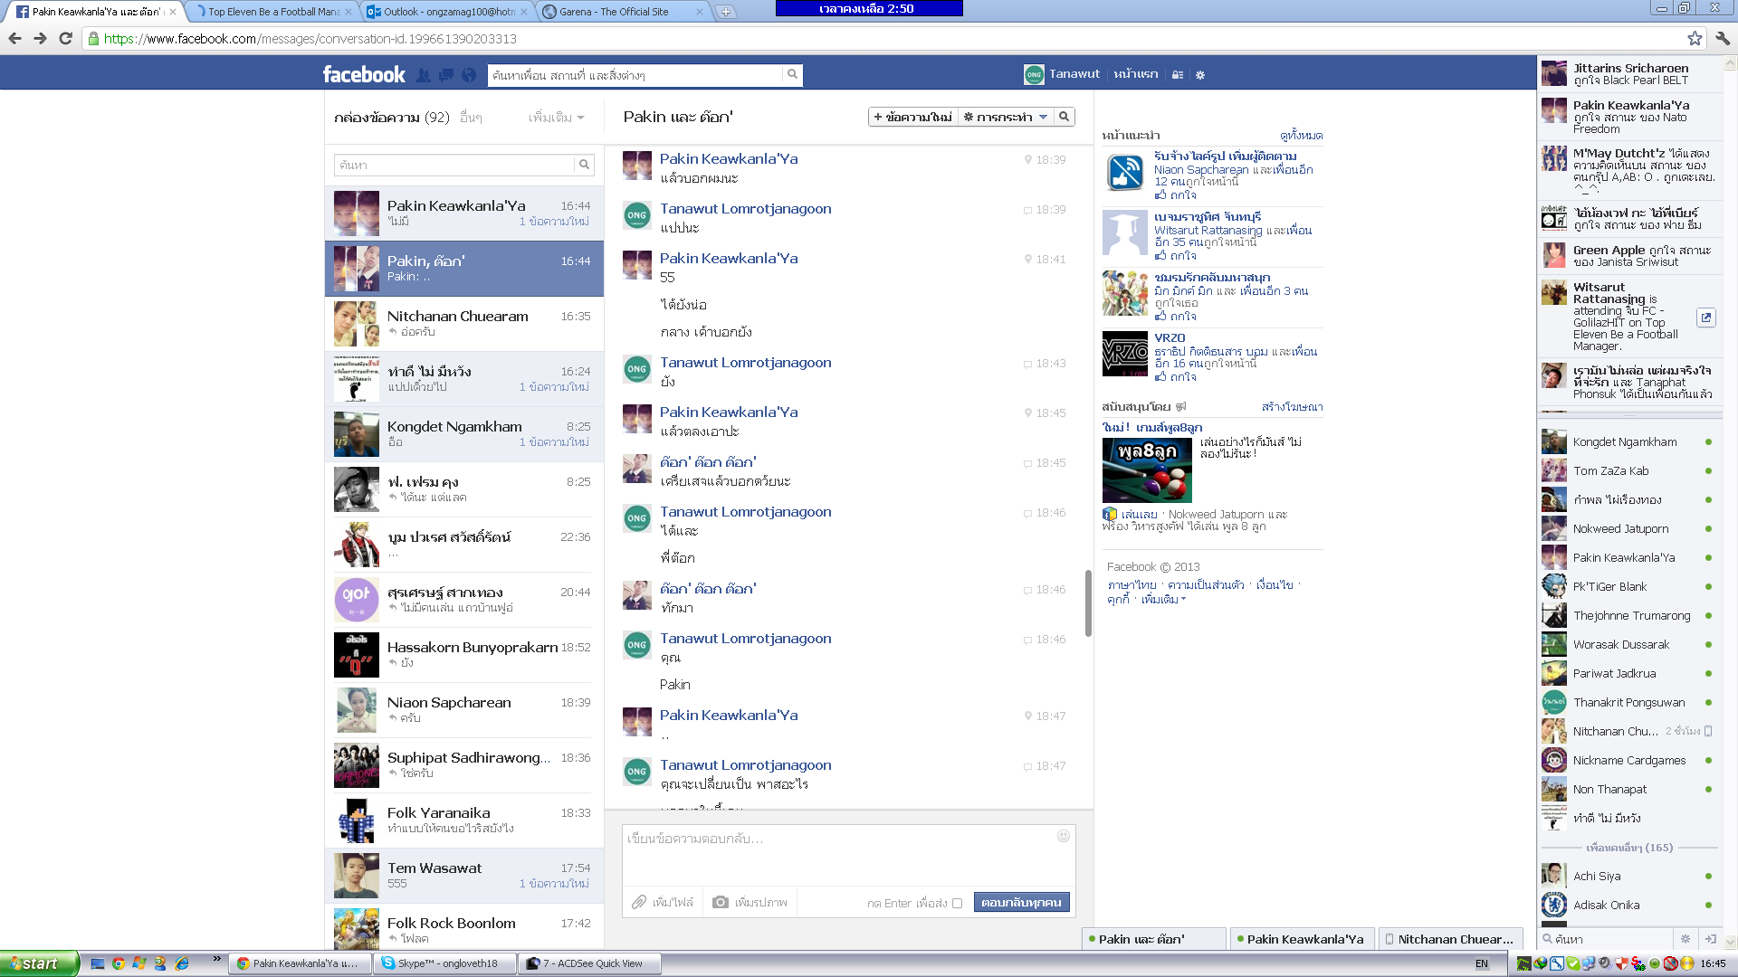Switch to Top Eleven browser tab

(273, 12)
